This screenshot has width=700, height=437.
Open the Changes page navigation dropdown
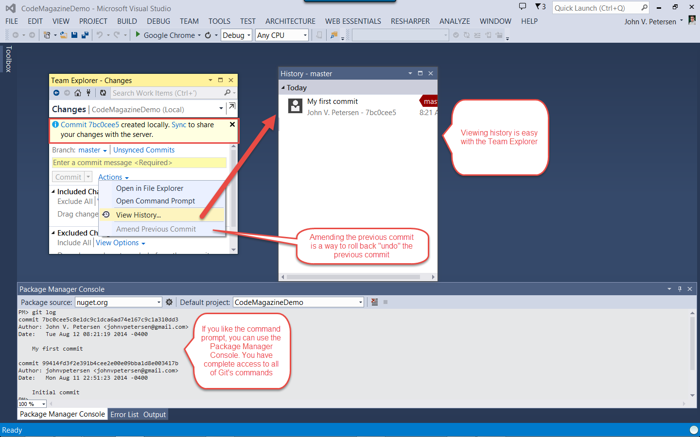click(x=221, y=109)
